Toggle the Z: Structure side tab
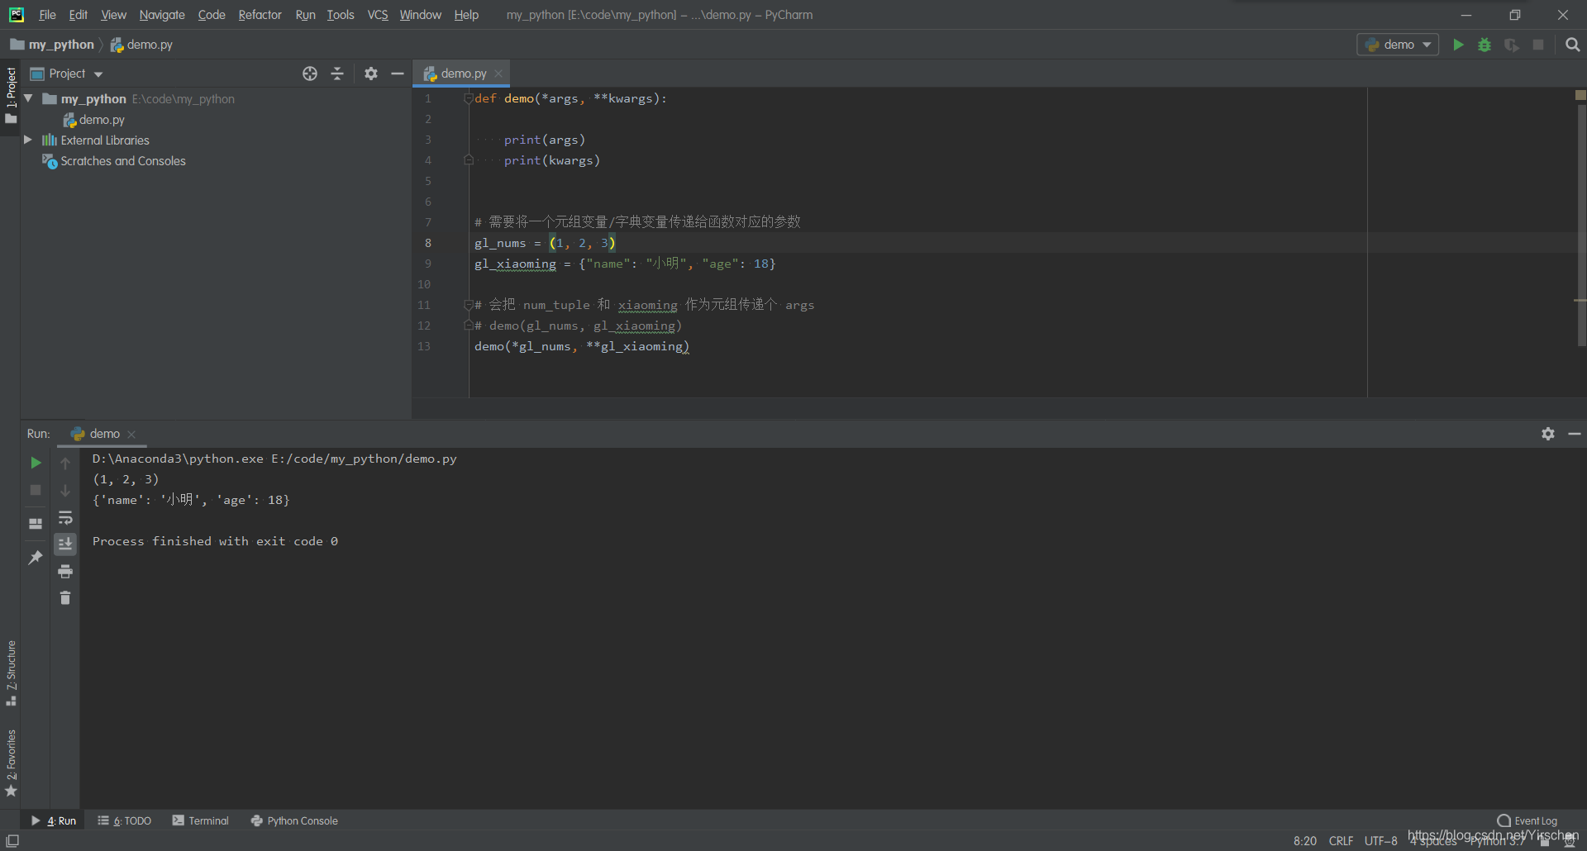Screen dimensions: 1587x851 point(11,673)
